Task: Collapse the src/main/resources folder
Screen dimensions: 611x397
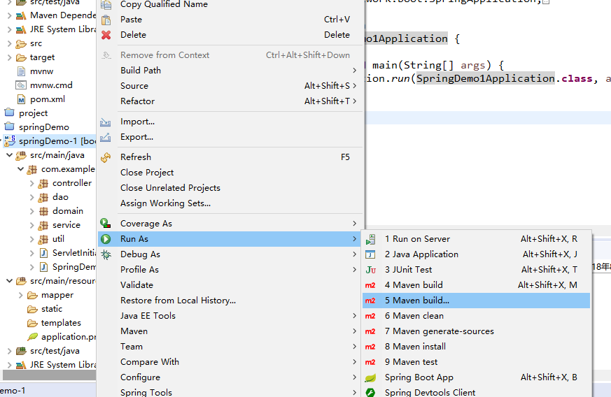Action: [x=9, y=281]
